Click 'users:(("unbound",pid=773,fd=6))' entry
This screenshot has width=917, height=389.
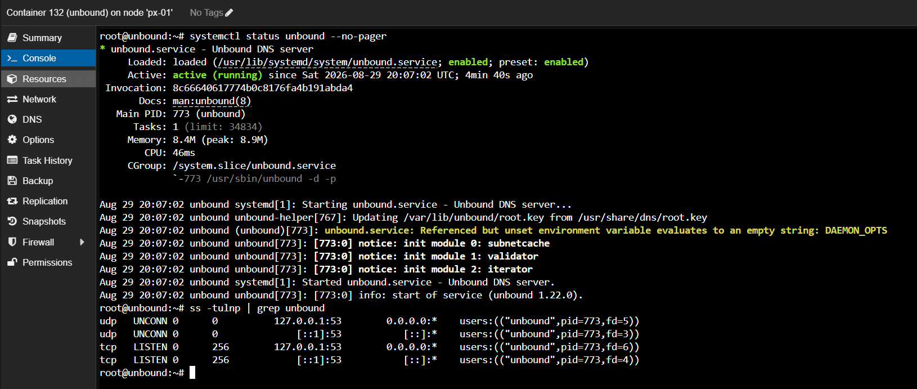(x=550, y=347)
